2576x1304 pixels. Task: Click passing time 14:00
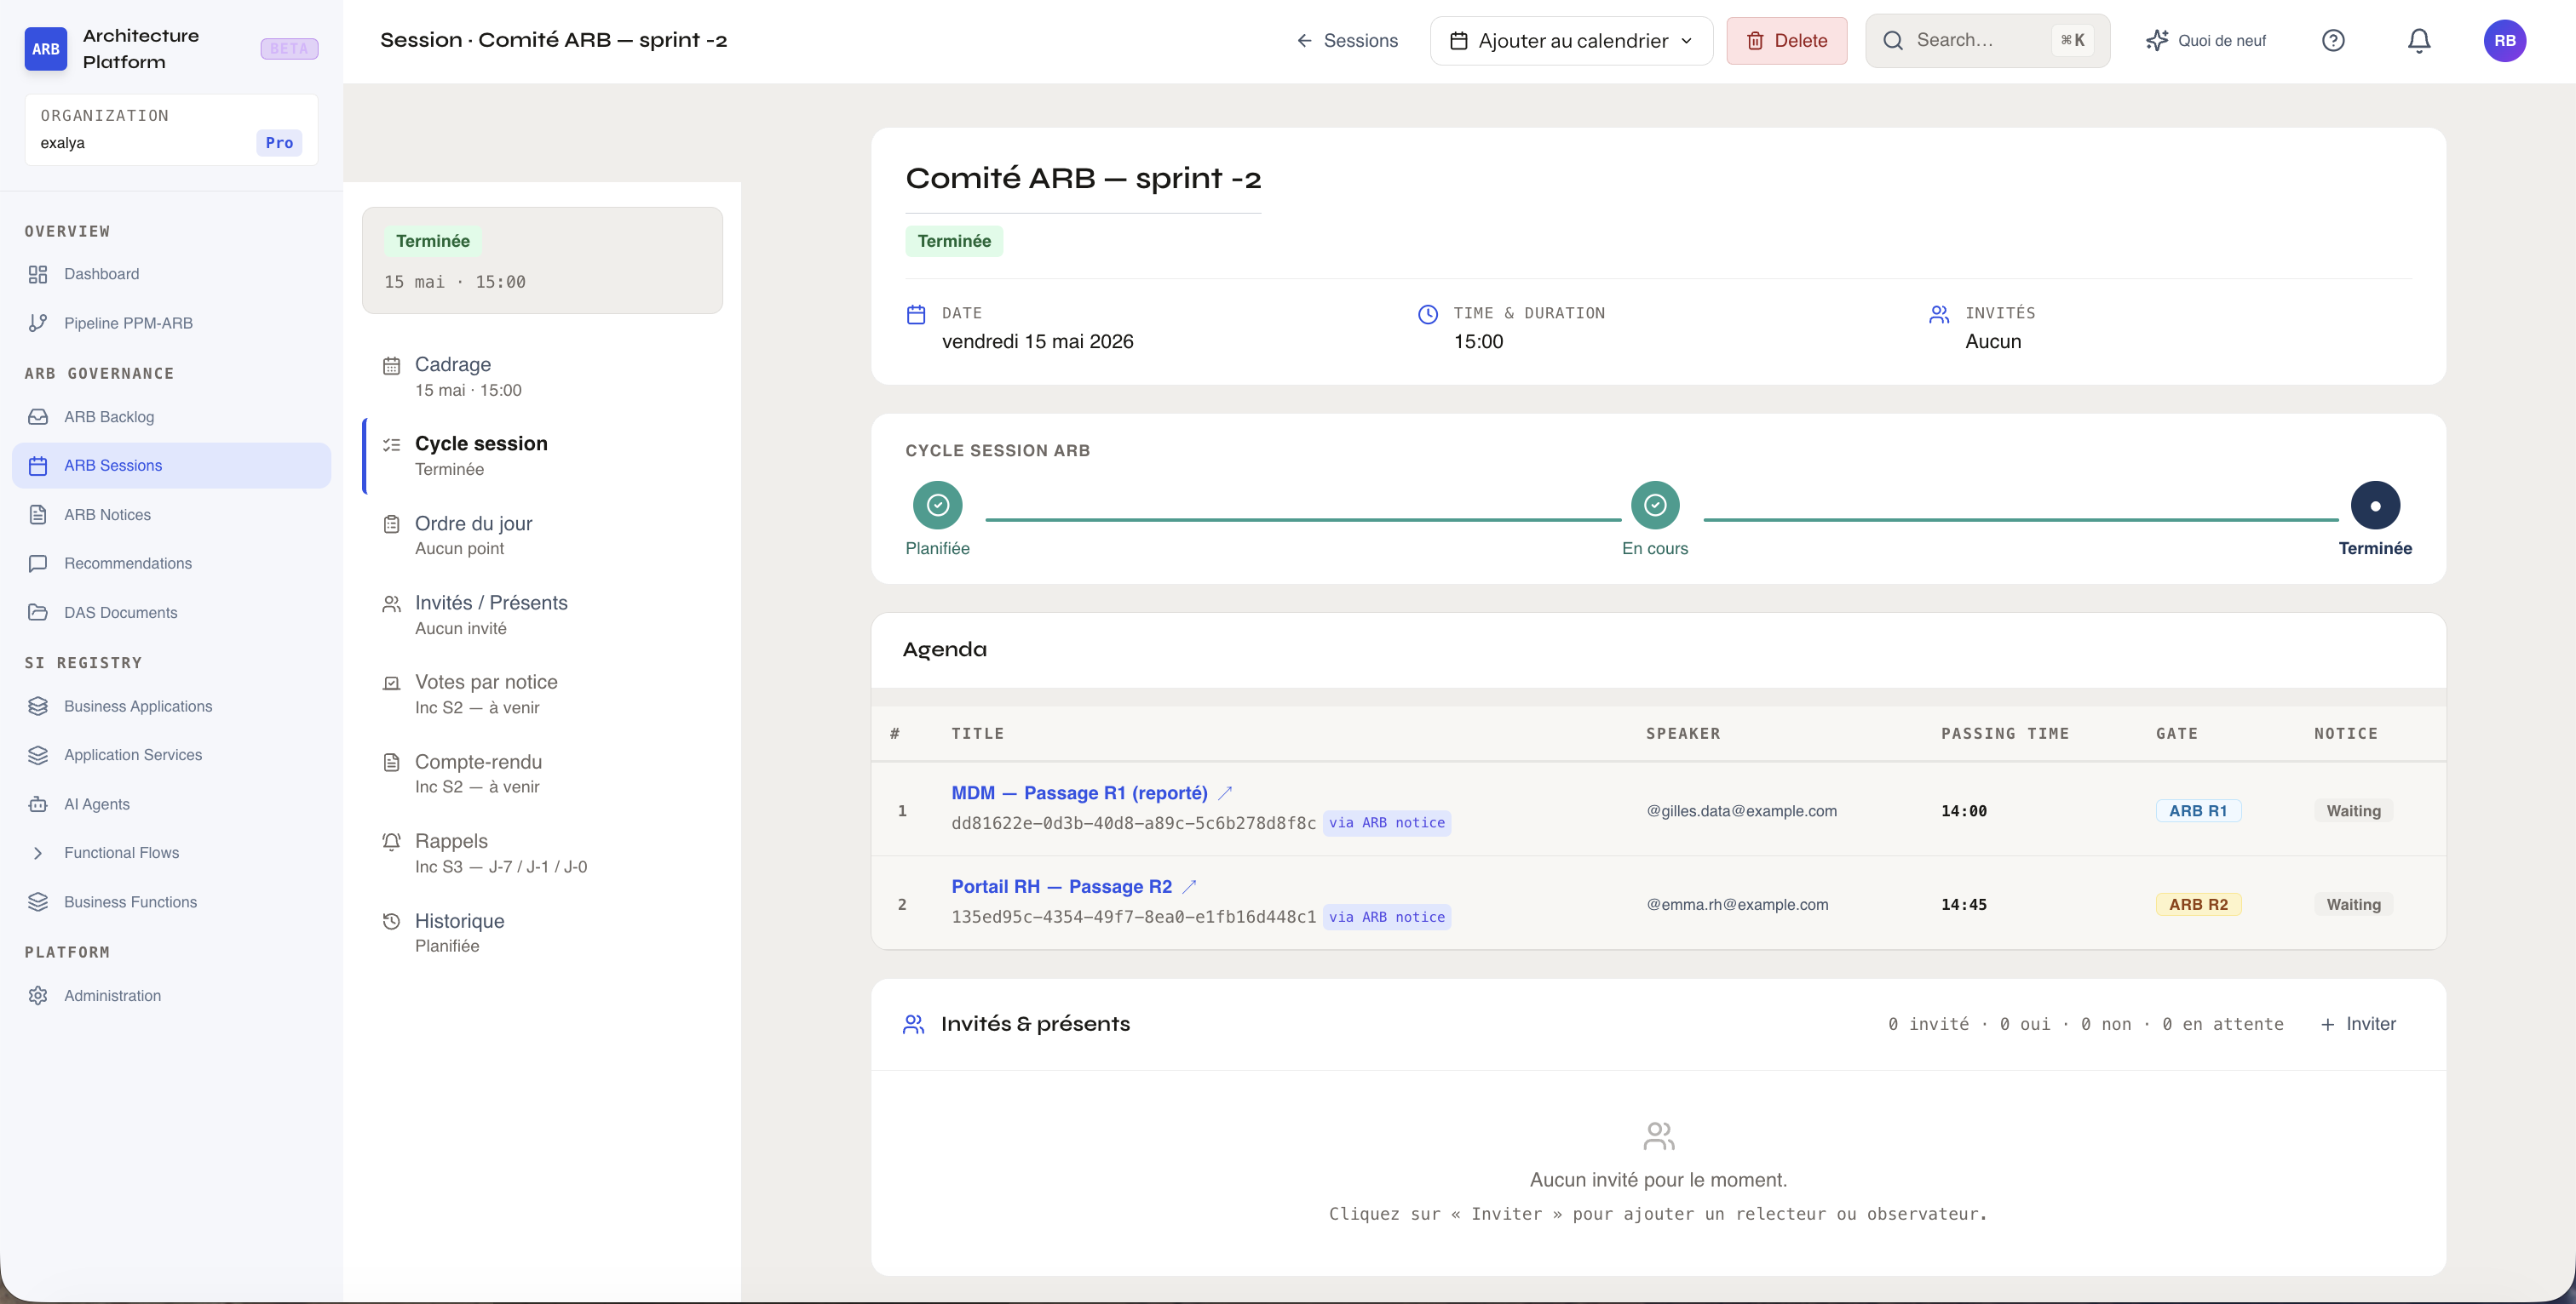click(x=1963, y=811)
